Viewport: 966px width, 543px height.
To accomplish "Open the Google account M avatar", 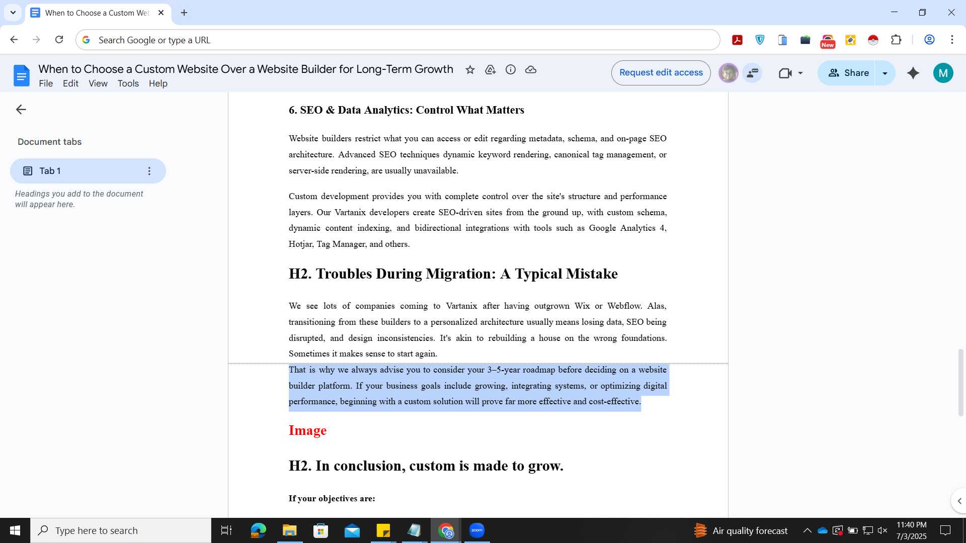I will pos(943,73).
